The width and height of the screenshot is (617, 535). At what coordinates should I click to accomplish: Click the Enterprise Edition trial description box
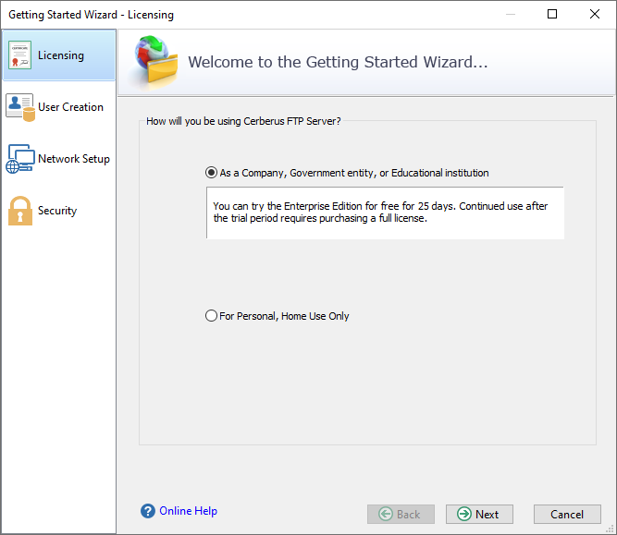pyautogui.click(x=385, y=213)
